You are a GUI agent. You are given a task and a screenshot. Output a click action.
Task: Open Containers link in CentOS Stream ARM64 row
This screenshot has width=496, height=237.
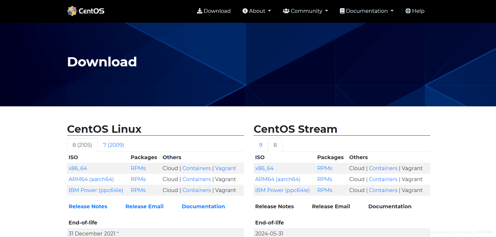click(383, 179)
